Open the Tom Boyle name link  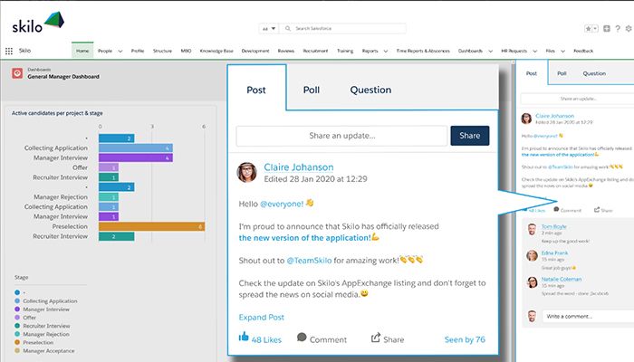554,226
